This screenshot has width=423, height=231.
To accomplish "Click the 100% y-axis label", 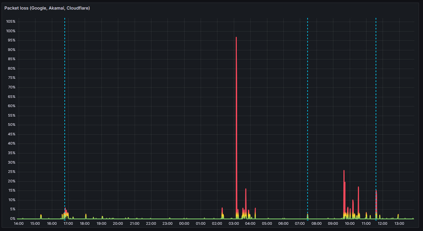I will (x=11, y=31).
